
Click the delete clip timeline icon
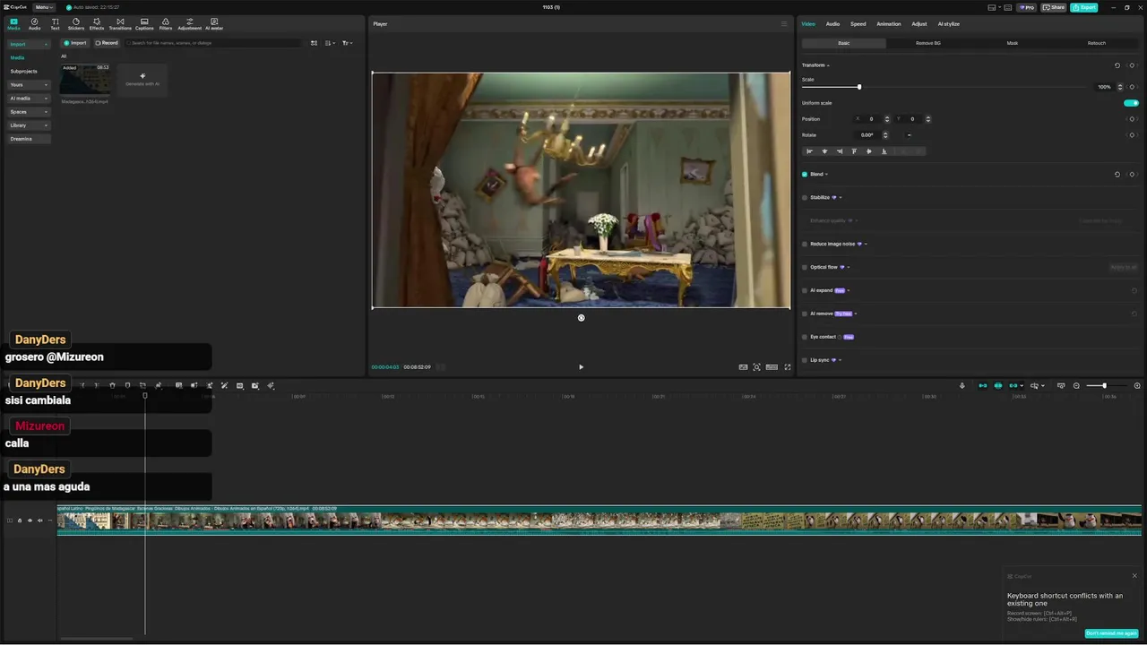pyautogui.click(x=112, y=386)
